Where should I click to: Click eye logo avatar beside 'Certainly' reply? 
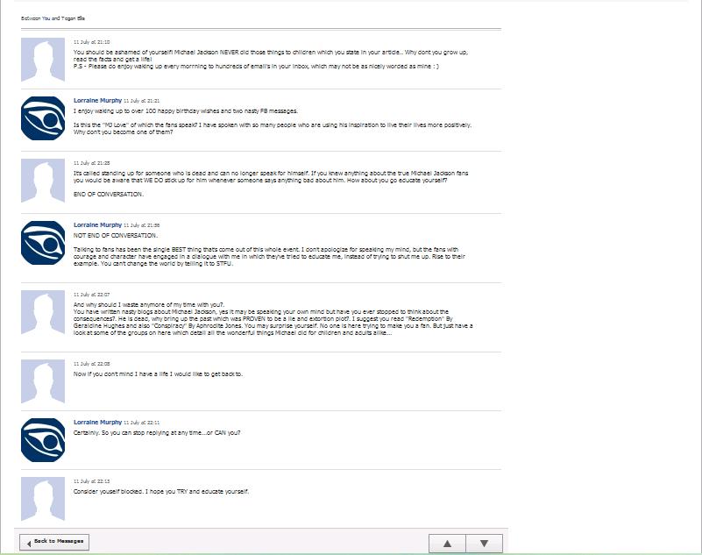pyautogui.click(x=43, y=440)
